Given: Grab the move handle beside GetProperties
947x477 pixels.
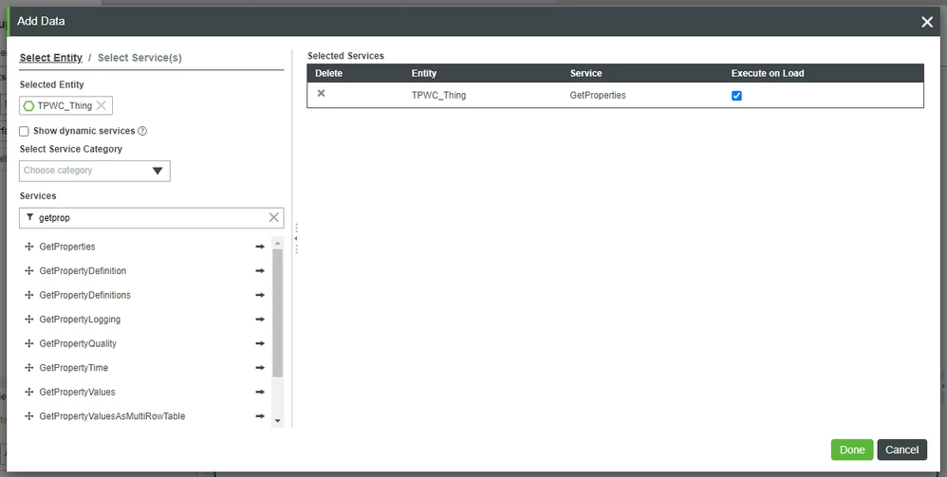Looking at the screenshot, I should [x=28, y=247].
